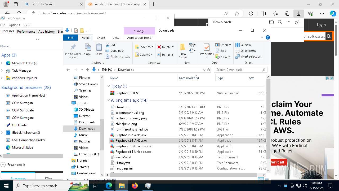Click Rename in Organize group
Image resolution: width=339 pixels, height=191 pixels.
coord(165,55)
